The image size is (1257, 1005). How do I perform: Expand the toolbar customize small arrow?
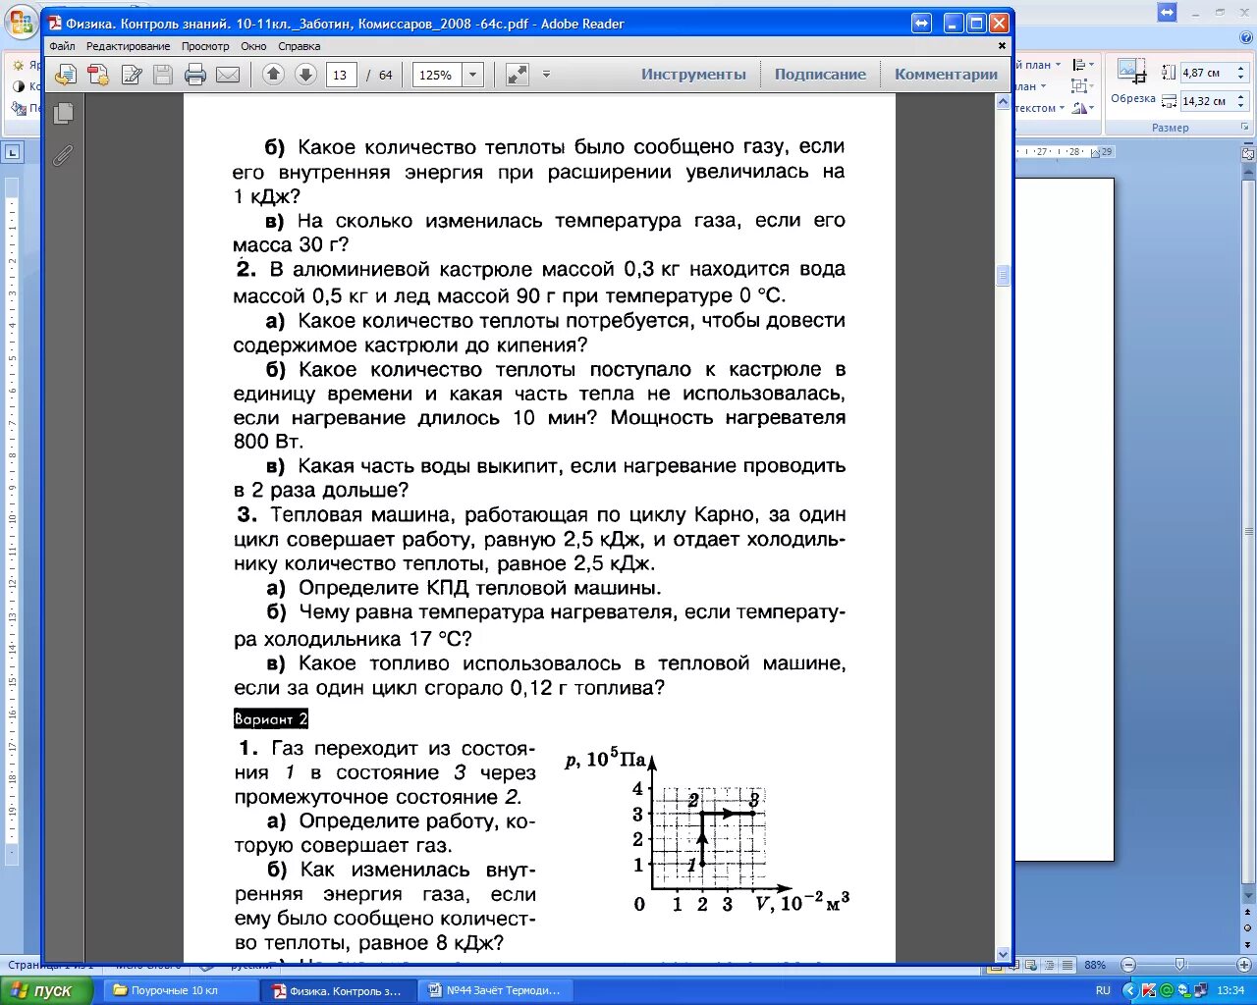click(x=547, y=75)
